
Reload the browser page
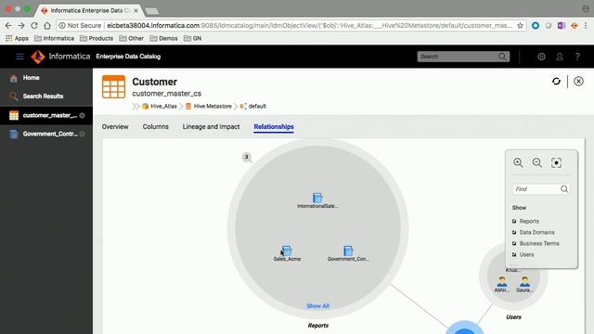click(34, 25)
